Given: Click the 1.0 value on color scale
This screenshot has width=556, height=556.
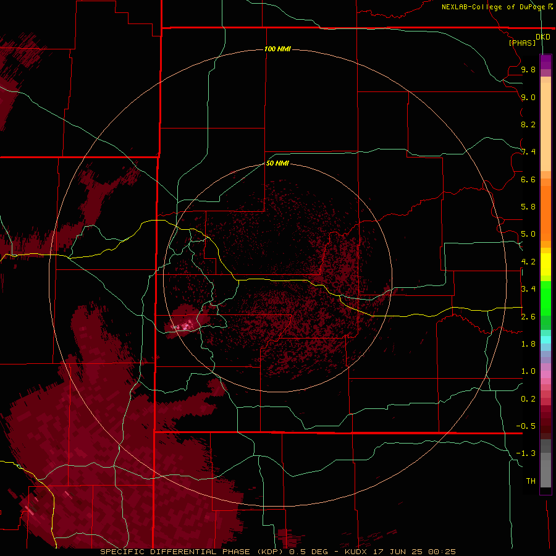Looking at the screenshot, I should click(x=528, y=371).
